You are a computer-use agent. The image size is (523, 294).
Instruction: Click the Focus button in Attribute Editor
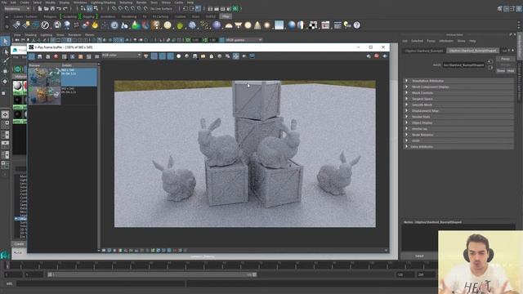[x=505, y=59]
